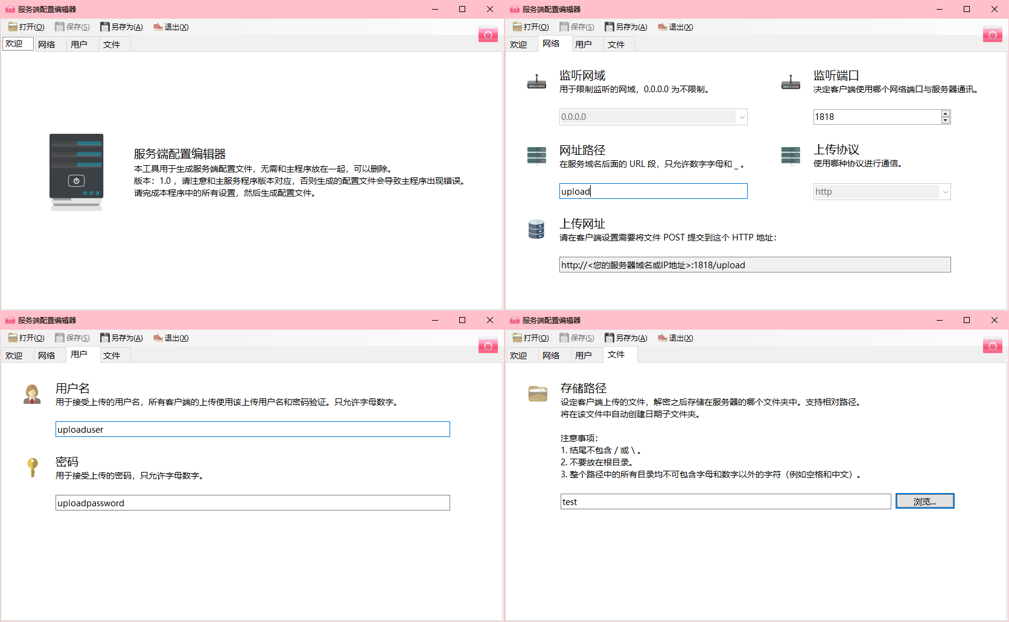Switch to 文件 tab in top-left window

click(115, 45)
